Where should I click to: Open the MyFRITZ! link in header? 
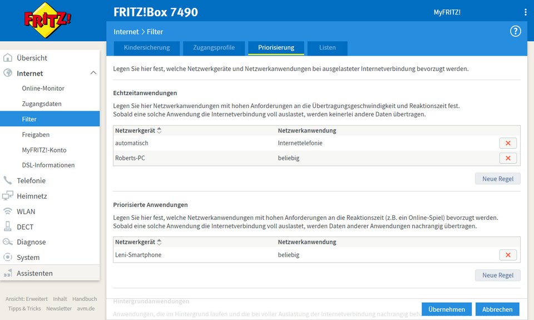[447, 12]
